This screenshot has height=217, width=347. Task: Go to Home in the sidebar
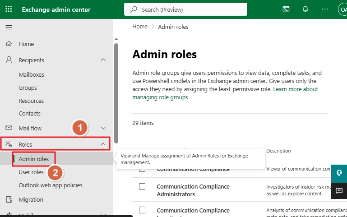[x=26, y=44]
